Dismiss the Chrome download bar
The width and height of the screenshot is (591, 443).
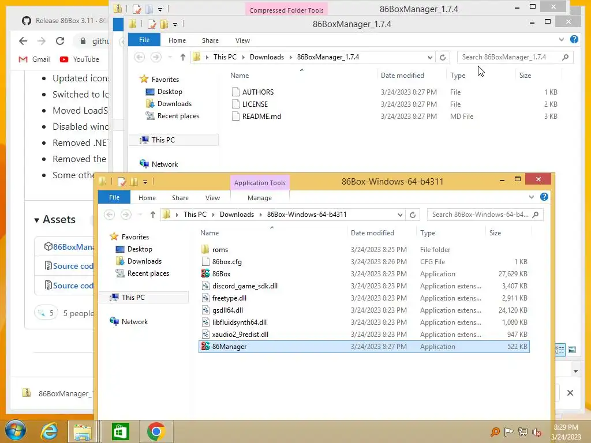click(570, 393)
